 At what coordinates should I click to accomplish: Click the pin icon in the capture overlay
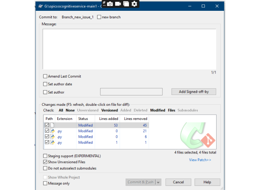click(104, 3)
